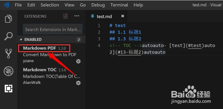Open the Selection menu
Viewport: 223px width, 109px height.
(x=50, y=5)
